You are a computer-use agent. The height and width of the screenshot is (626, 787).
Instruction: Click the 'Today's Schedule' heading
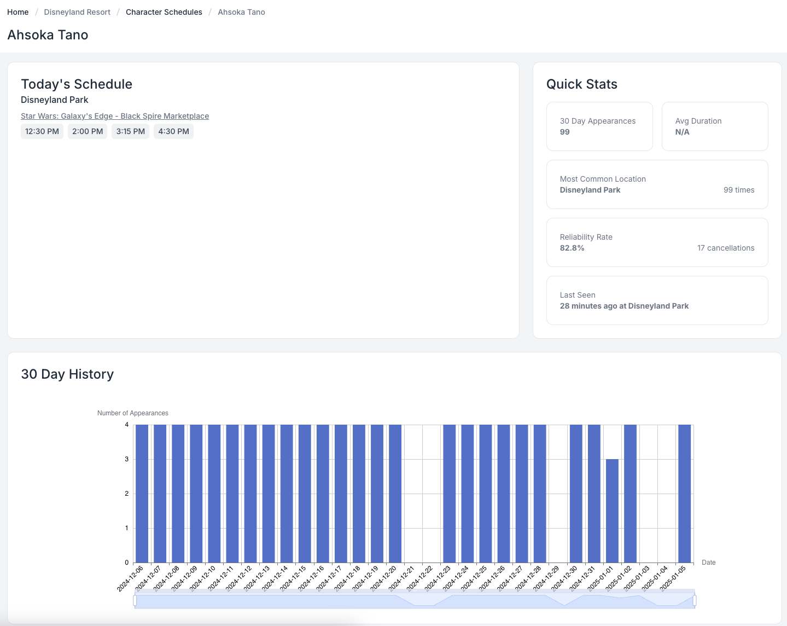[x=77, y=84]
